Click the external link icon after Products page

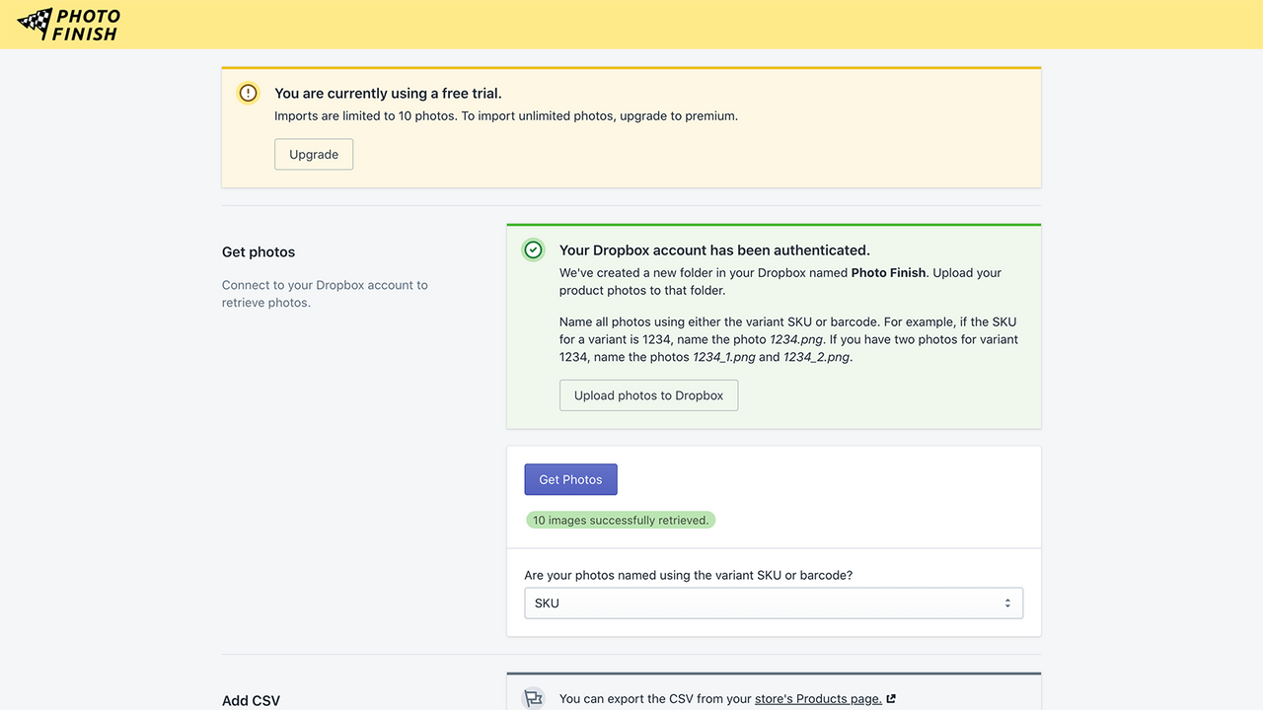(x=891, y=698)
